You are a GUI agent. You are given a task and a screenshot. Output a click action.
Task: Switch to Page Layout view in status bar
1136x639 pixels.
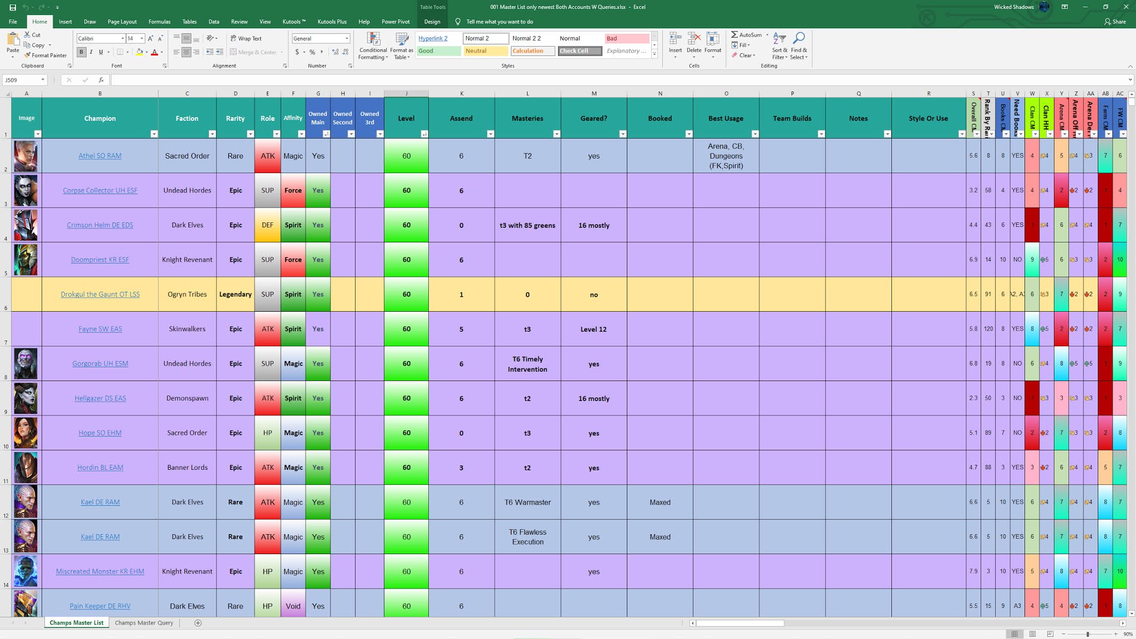(x=1032, y=634)
